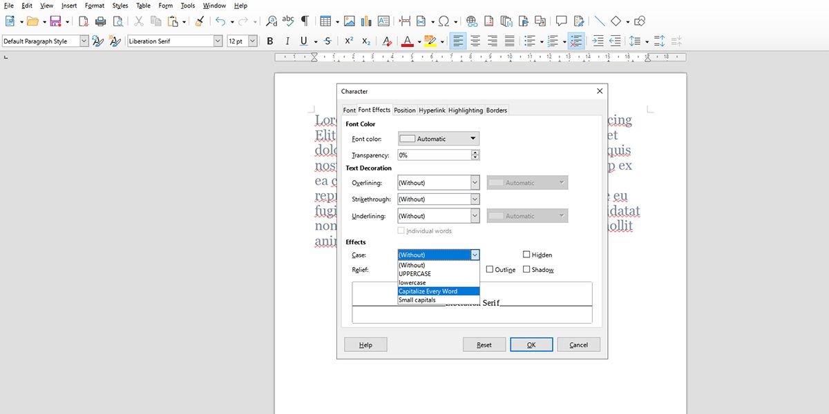
Task: Open the Tools menu
Action: tap(187, 6)
